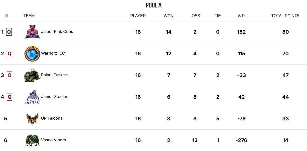Select the Palani Tuskers team name
Image resolution: width=307 pixels, height=151 pixels.
pyautogui.click(x=55, y=75)
